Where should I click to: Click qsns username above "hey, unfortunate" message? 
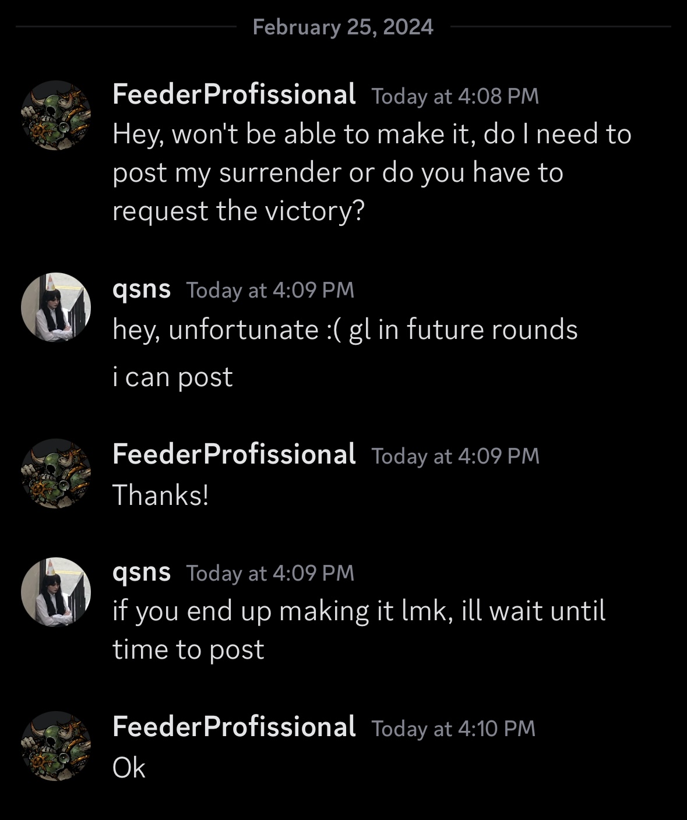(x=142, y=289)
